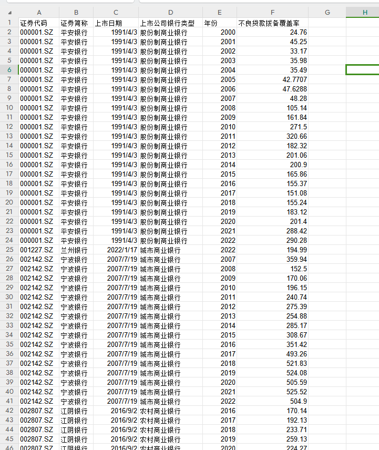Click header cell 年份
Image resolution: width=379 pixels, height=450 pixels.
[x=220, y=23]
